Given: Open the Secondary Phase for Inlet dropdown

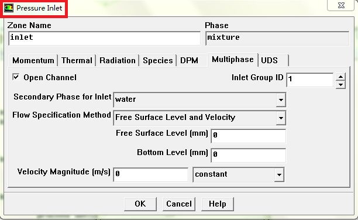Looking at the screenshot, I should 281,99.
